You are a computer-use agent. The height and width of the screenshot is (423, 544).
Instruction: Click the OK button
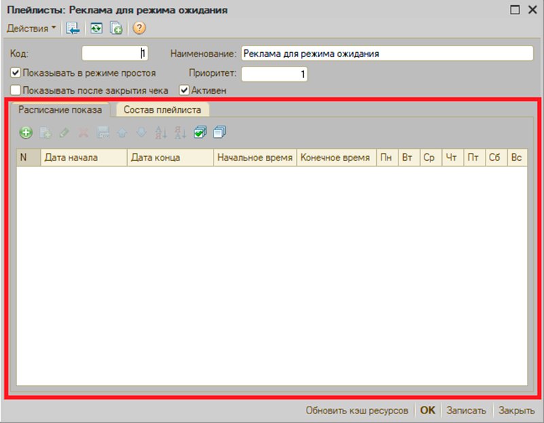click(x=428, y=411)
